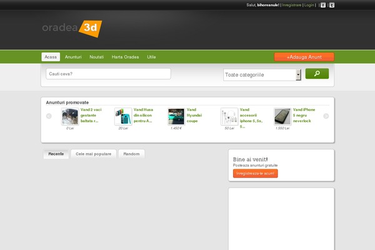
Task: Open the black iPhone 5 thumbnail
Action: point(282,116)
